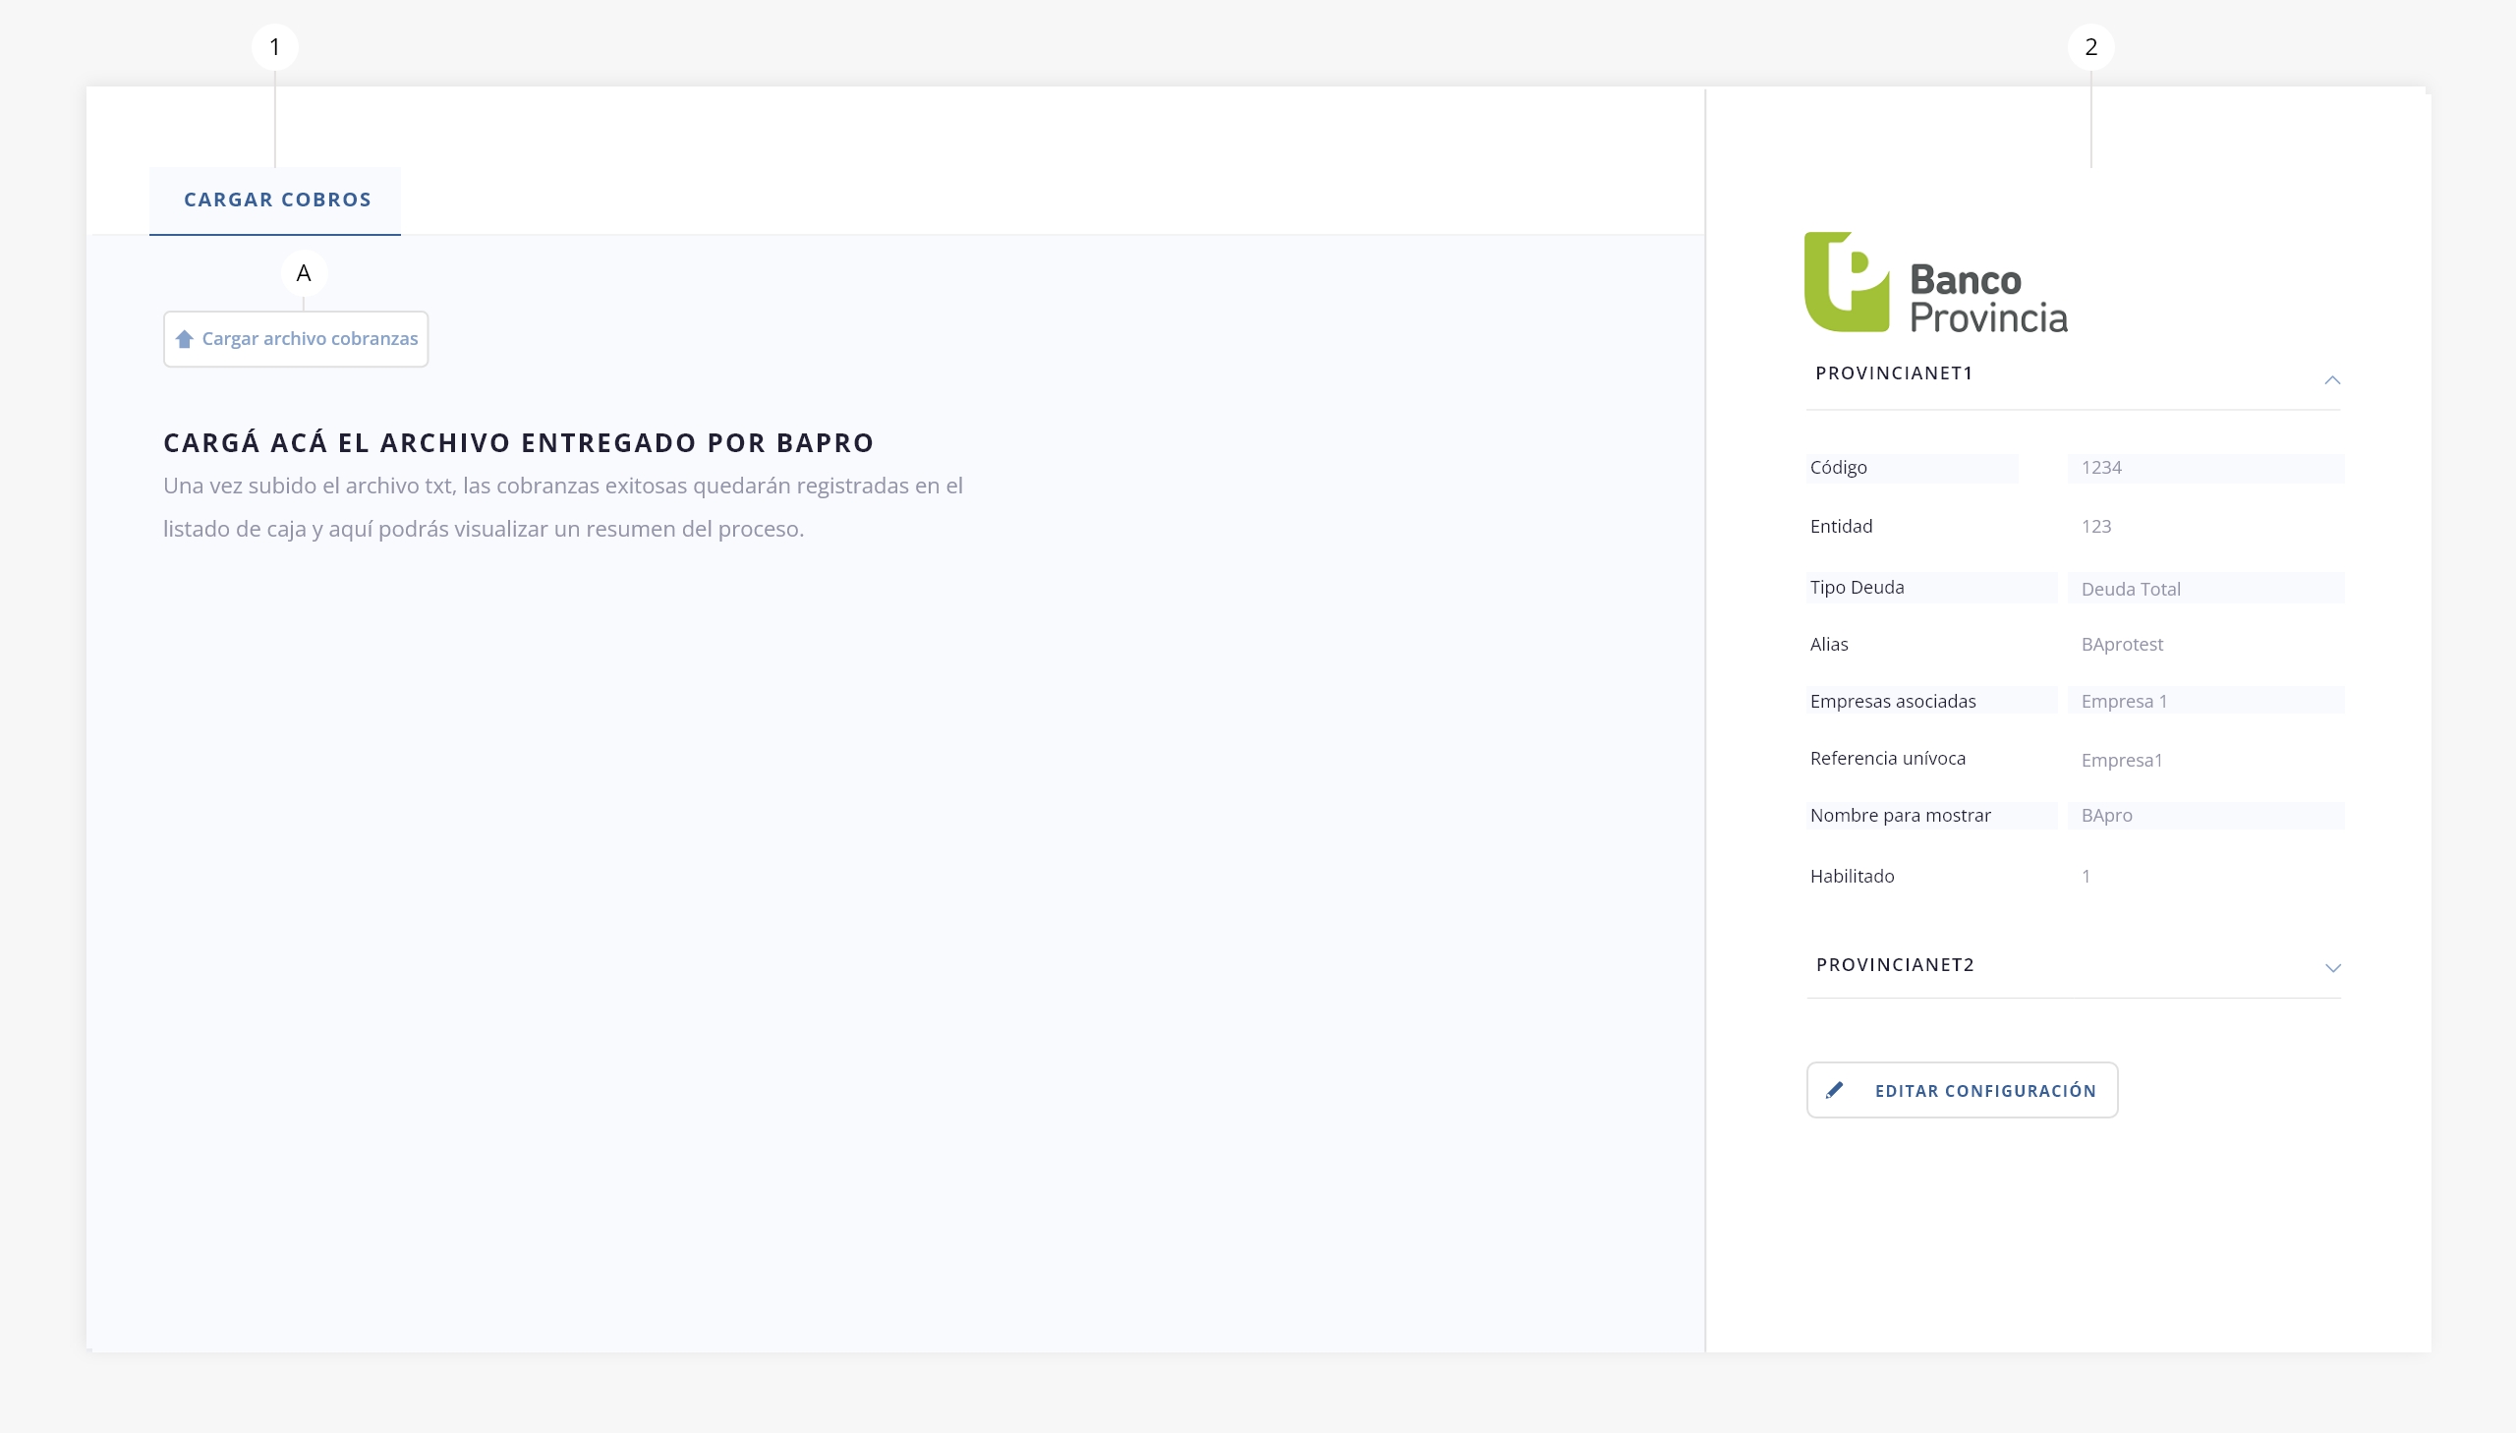Click the pencil edit icon
The image size is (2516, 1433).
[1834, 1091]
